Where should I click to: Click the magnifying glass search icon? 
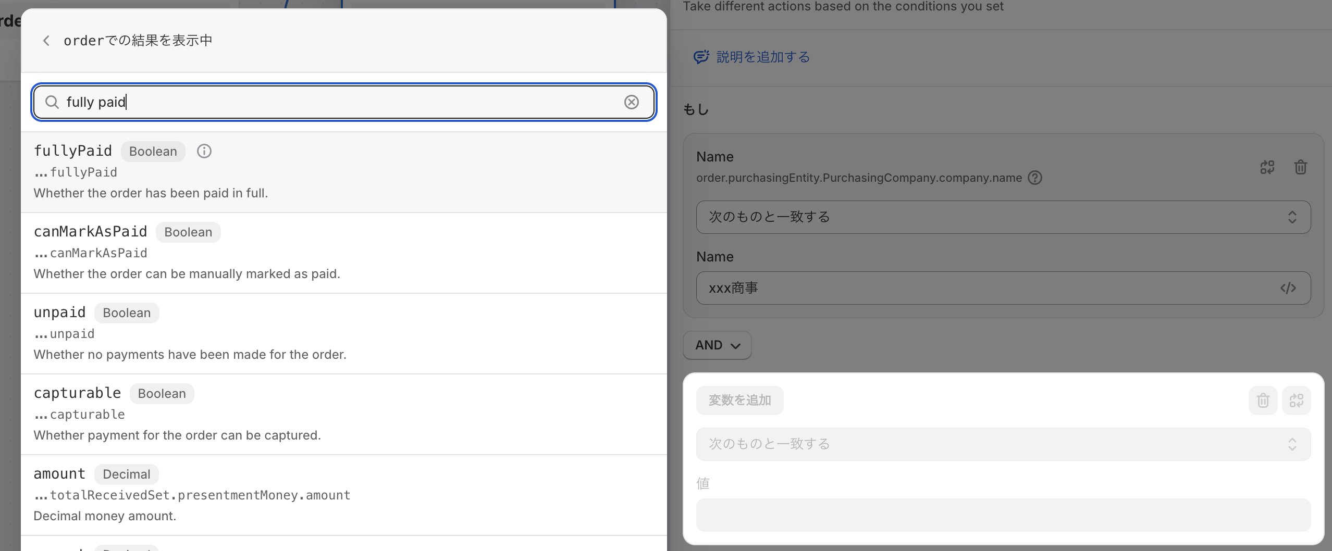coord(52,102)
